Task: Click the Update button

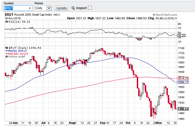Action: point(61,8)
